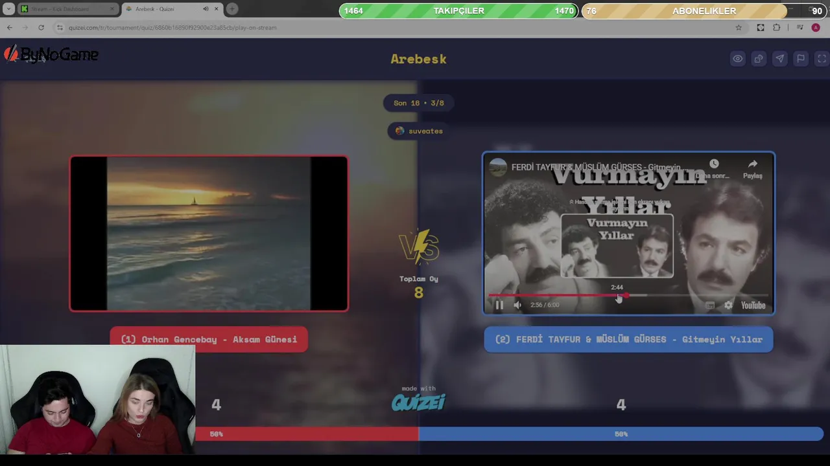This screenshot has height=466, width=830.
Task: Open the media control icon in toolbar
Action: (x=800, y=27)
